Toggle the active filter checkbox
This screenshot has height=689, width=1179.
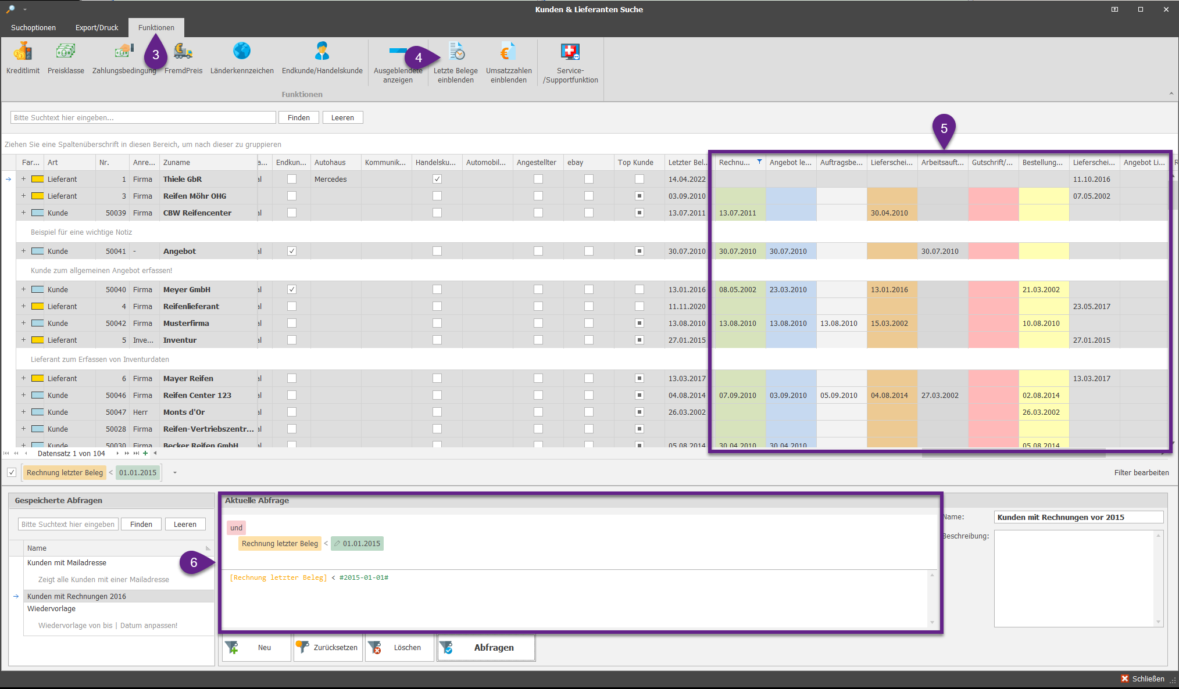pyautogui.click(x=12, y=472)
